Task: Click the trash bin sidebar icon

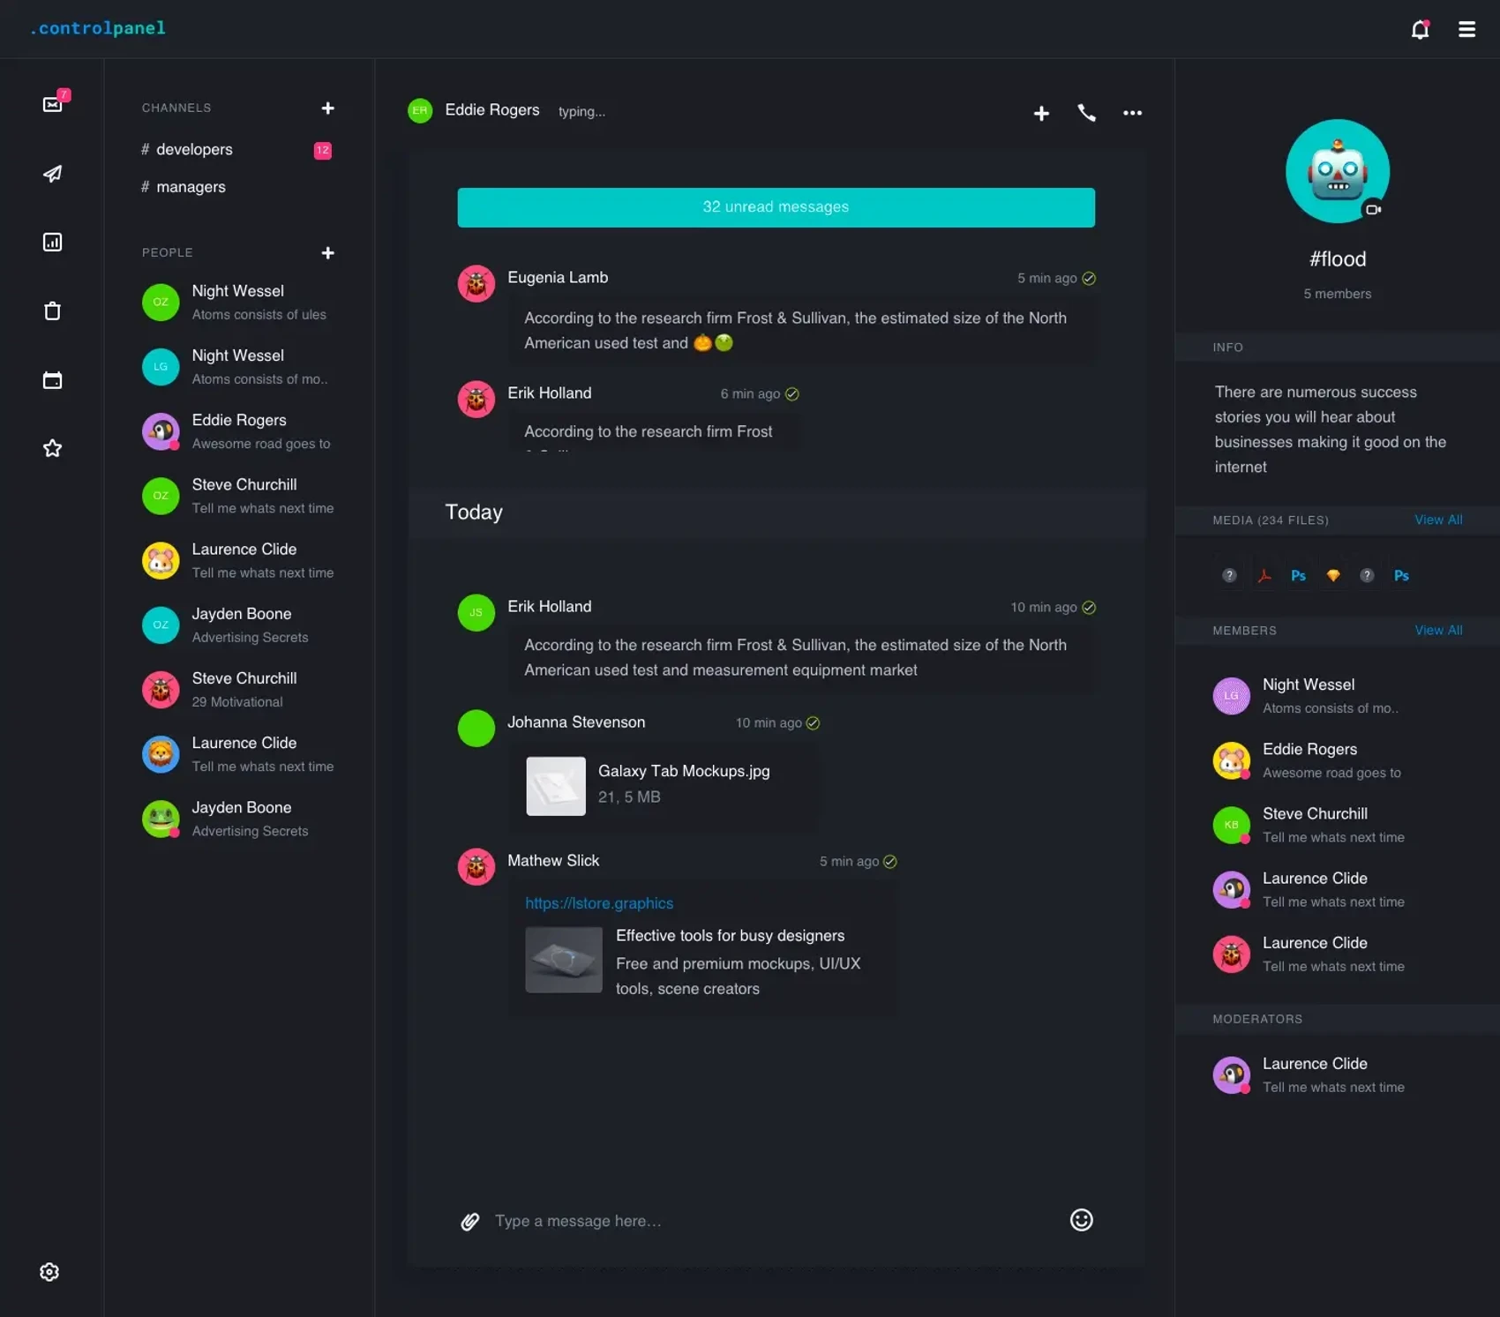Action: [x=52, y=311]
